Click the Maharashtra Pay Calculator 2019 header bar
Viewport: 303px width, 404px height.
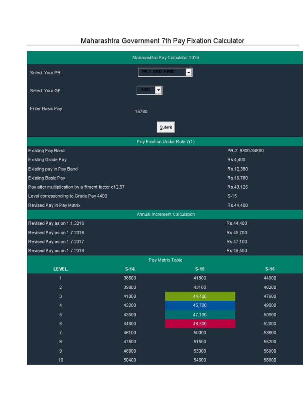point(165,58)
